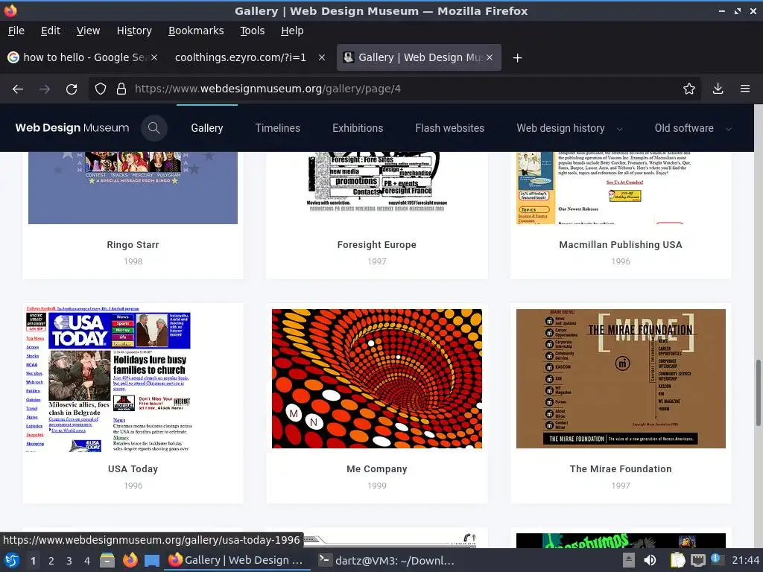Viewport: 763px width, 572px height.
Task: Click the Gallery | Web Design taskbar window button
Action: pyautogui.click(x=238, y=560)
